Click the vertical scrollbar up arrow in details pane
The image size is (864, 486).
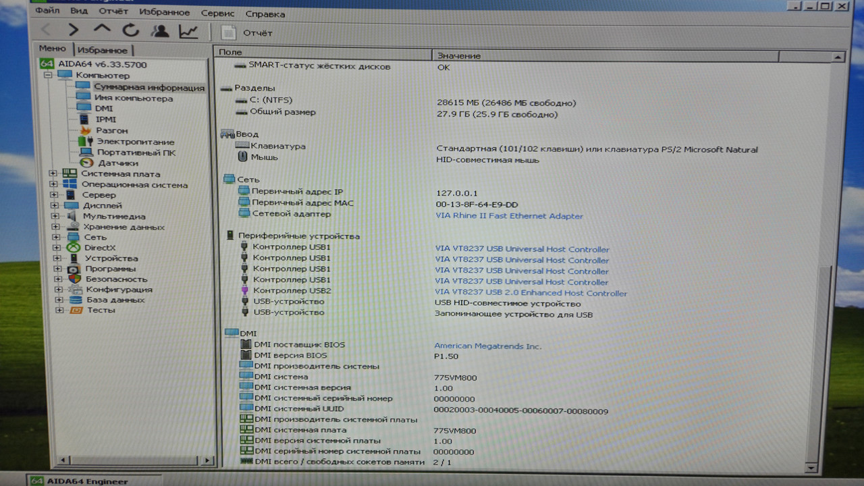[838, 57]
